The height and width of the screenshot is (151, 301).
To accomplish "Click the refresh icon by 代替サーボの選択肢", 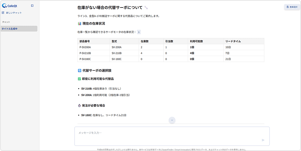I will pos(79,70).
